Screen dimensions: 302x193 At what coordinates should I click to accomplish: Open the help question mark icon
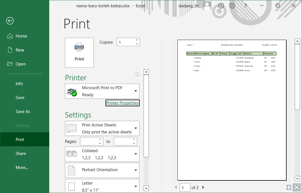coord(245,6)
